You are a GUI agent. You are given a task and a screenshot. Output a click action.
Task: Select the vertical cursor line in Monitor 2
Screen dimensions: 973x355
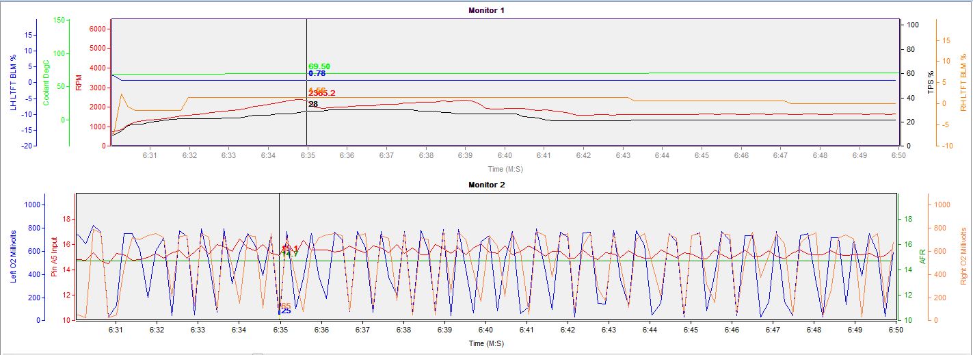point(280,257)
